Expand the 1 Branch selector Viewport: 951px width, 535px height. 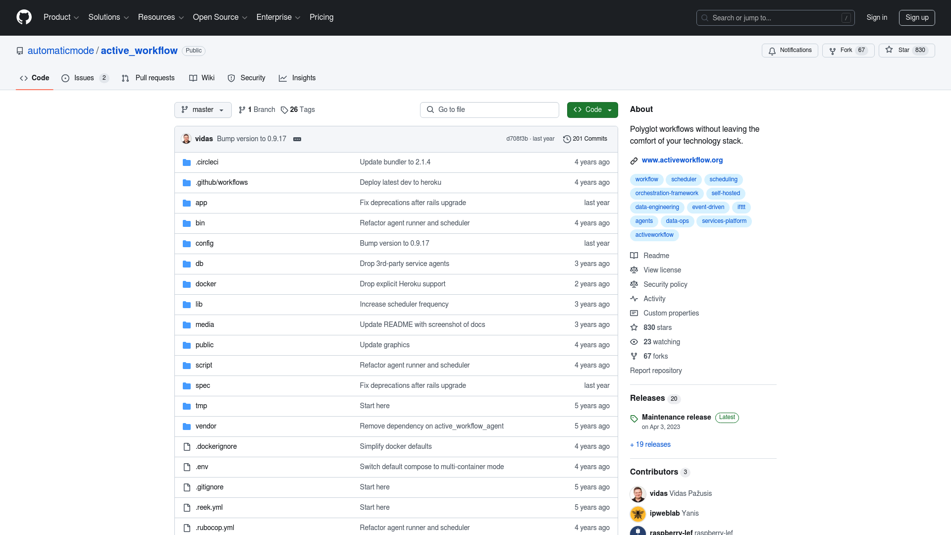coord(256,110)
